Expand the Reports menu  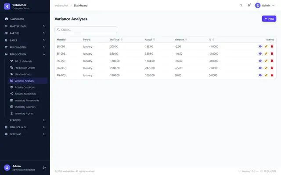click(x=25, y=120)
